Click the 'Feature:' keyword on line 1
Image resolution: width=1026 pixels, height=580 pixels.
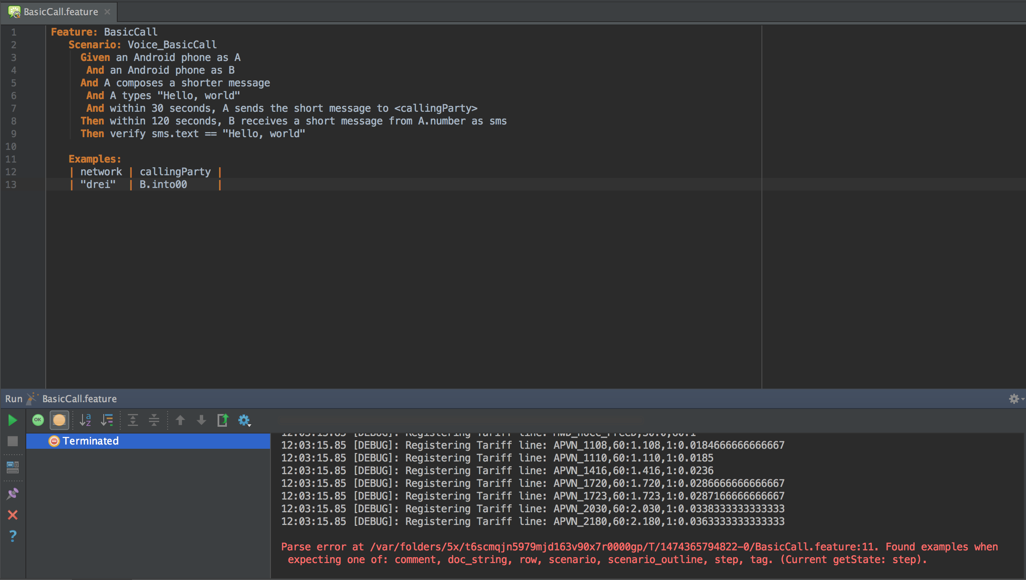(74, 32)
